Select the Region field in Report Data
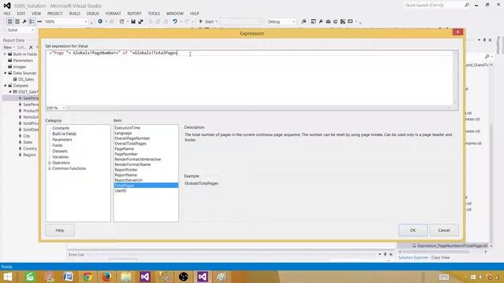Viewport: 504px width, 283px height. pos(29,155)
